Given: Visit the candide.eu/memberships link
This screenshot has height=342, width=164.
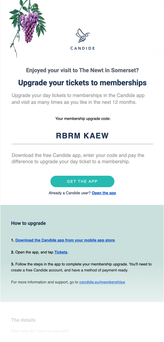Looking at the screenshot, I should click(102, 282).
